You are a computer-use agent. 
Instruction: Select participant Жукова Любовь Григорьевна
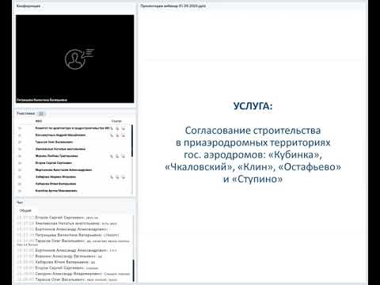[x=57, y=156]
